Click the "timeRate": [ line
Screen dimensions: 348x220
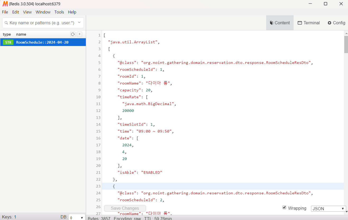pyautogui.click(x=133, y=97)
